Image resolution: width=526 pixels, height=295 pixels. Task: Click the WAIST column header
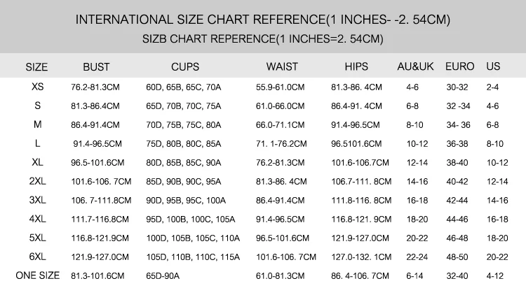coord(282,66)
